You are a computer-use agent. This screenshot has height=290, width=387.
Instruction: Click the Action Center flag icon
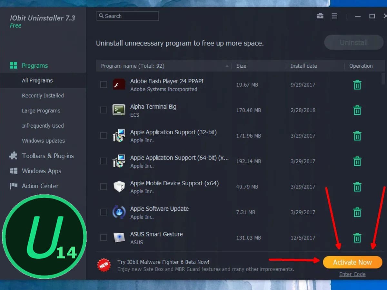coord(14,186)
